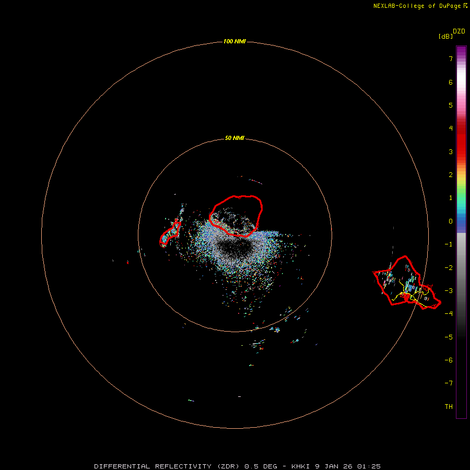Click the DZD product label above the color scale
Viewport: 470px width, 470px height.
[459, 31]
